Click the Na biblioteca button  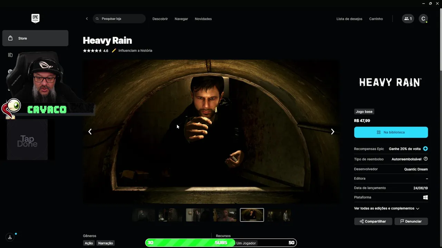coord(391,132)
